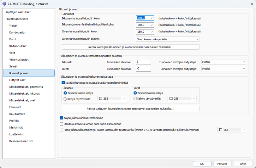Expand 'Ikkunan tunnusattribuutin koko' combo box
This screenshot has height=168, width=256.
[x=152, y=18]
